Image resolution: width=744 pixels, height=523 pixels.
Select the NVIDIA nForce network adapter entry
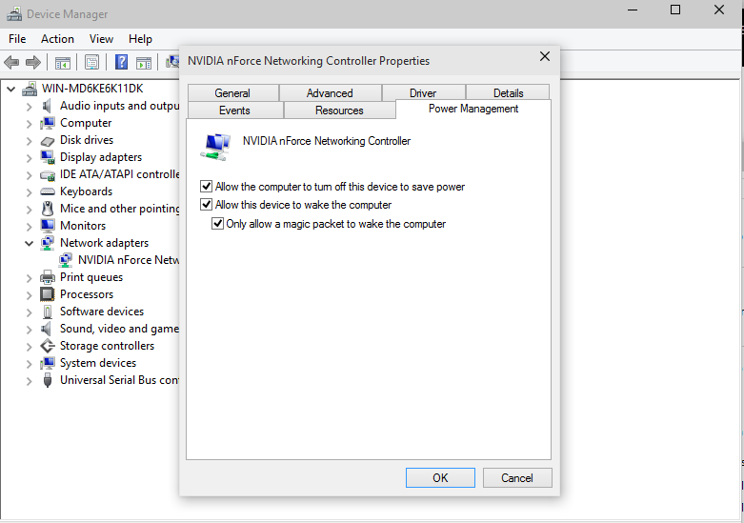(129, 260)
